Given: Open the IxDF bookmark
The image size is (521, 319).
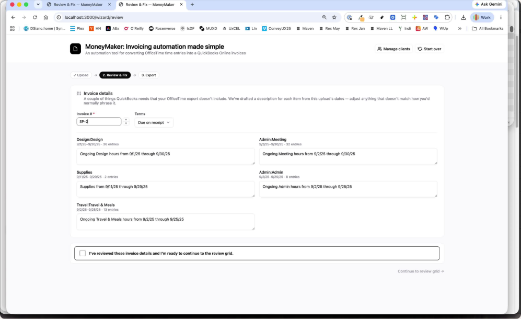Looking at the screenshot, I should [x=188, y=29].
